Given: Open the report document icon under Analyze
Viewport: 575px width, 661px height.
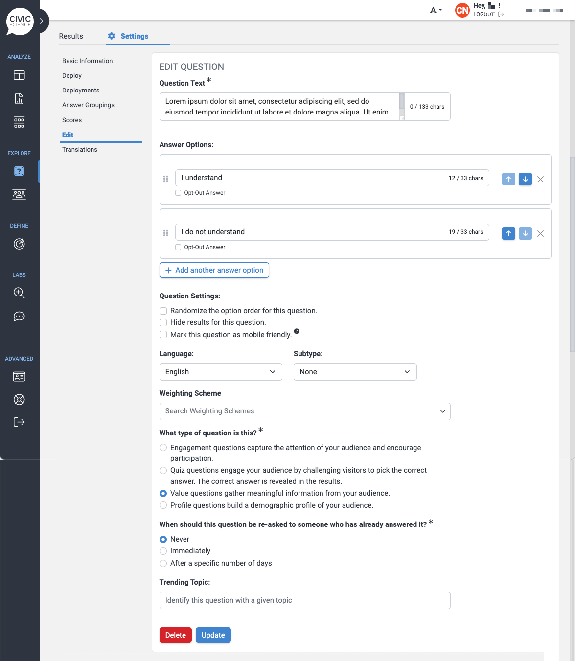Looking at the screenshot, I should (x=19, y=99).
